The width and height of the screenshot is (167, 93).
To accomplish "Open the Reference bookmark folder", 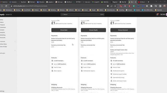I will (x=61, y=10).
